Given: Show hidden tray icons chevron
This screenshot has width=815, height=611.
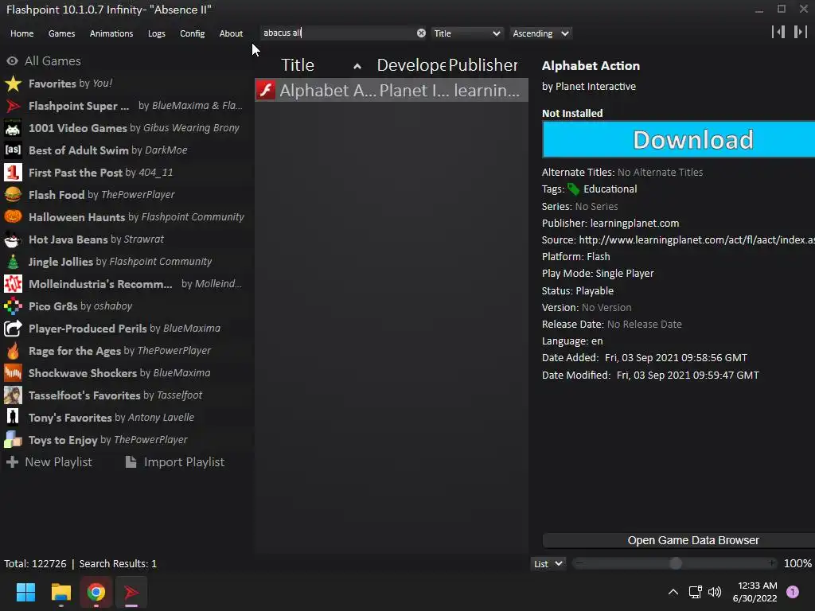Looking at the screenshot, I should (x=673, y=592).
